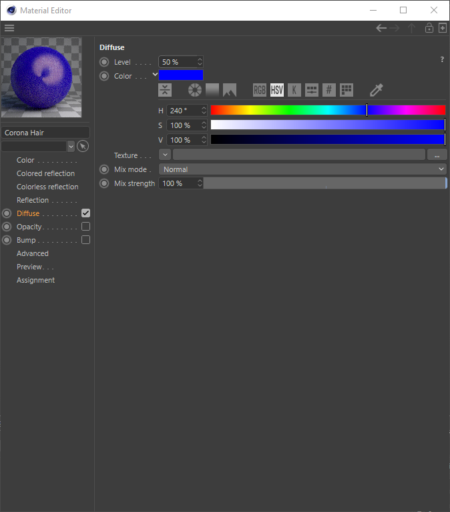
Task: Click the Color animation dot
Action: (x=104, y=76)
